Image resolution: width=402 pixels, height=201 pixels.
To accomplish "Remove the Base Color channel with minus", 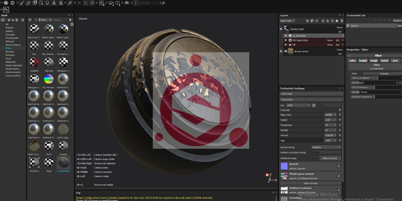I will pos(340,115).
